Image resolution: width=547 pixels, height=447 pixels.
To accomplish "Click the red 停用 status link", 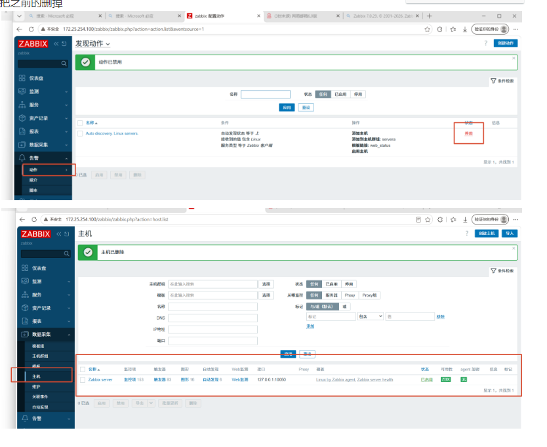I will (468, 133).
